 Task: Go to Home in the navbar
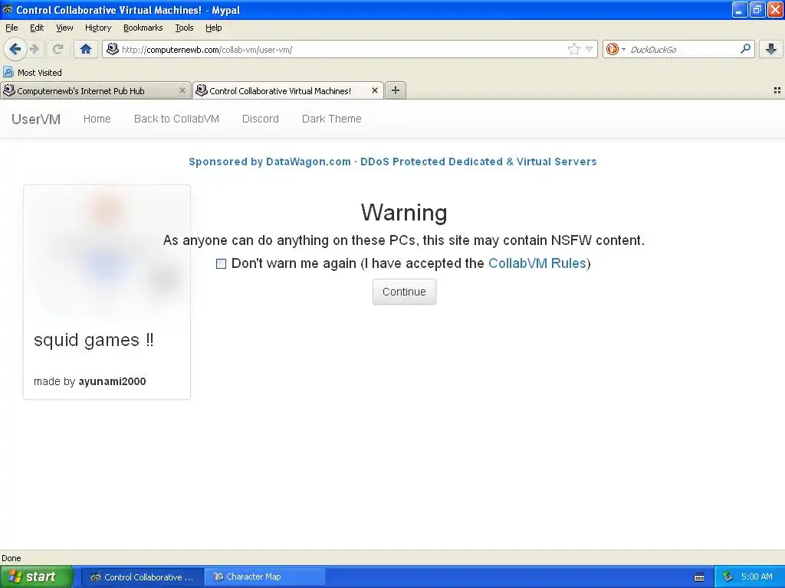[97, 119]
